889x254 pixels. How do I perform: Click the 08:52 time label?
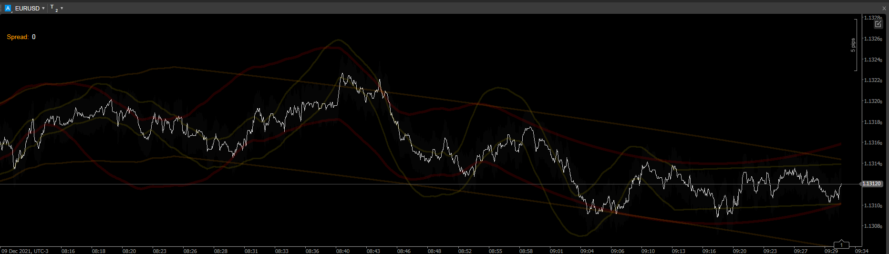click(465, 251)
